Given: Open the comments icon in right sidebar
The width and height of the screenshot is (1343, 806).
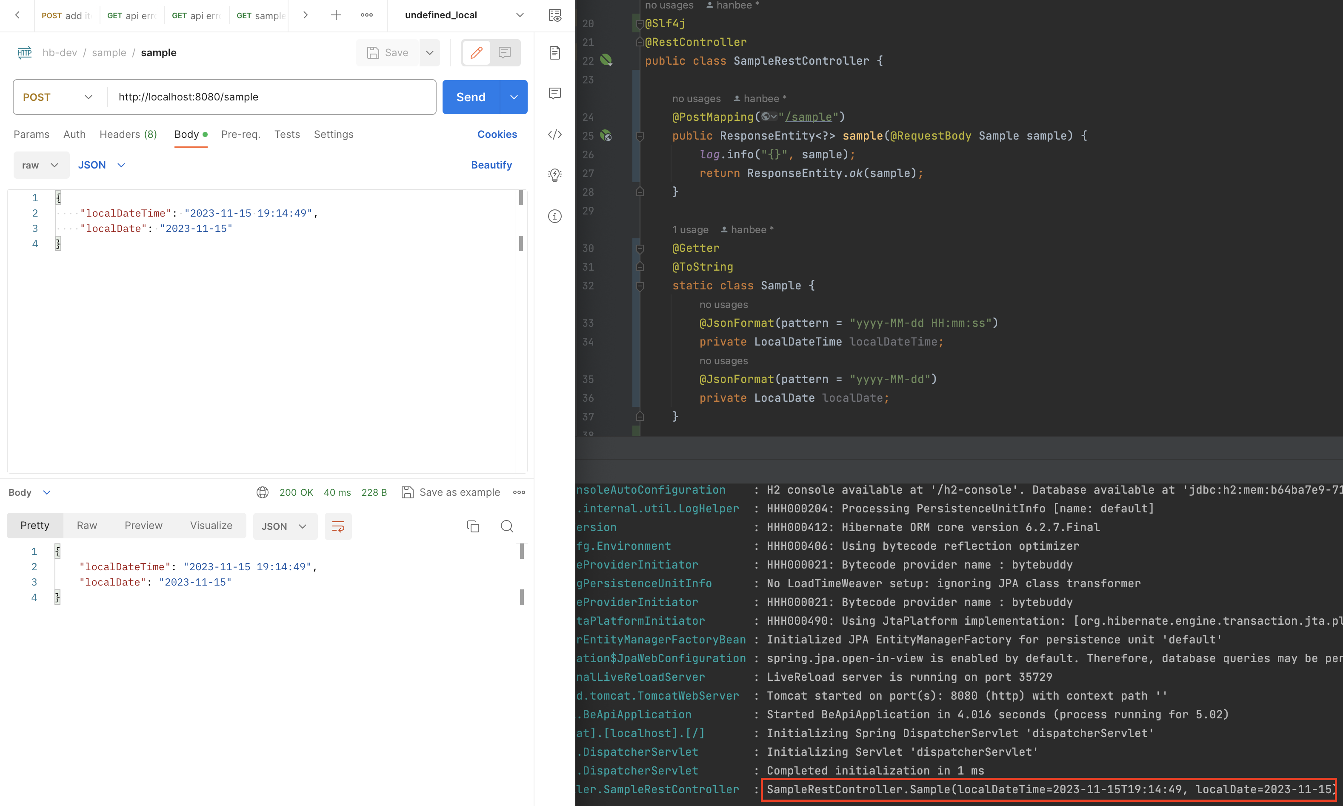Looking at the screenshot, I should click(554, 94).
